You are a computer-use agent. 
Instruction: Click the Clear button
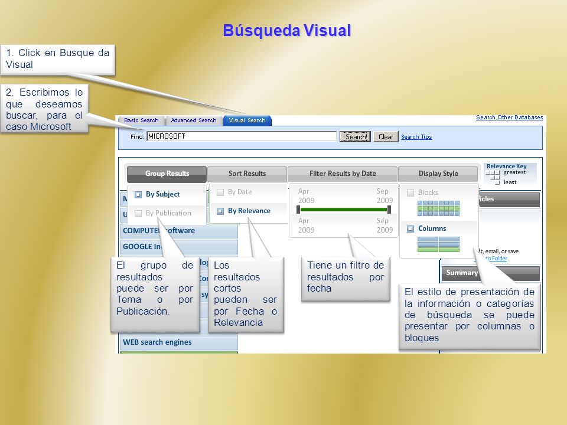coord(386,136)
